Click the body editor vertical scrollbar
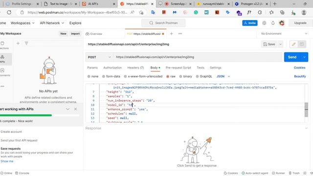This screenshot has width=313, height=176. (306, 110)
